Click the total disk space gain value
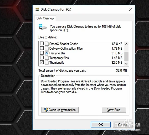Viewport: 149px width, 135px height. pyautogui.click(x=121, y=71)
